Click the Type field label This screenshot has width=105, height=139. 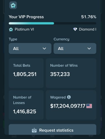[x=13, y=39]
